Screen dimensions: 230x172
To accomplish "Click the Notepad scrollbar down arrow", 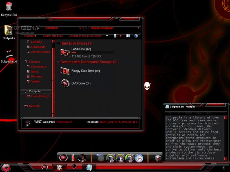I will 225,159.
